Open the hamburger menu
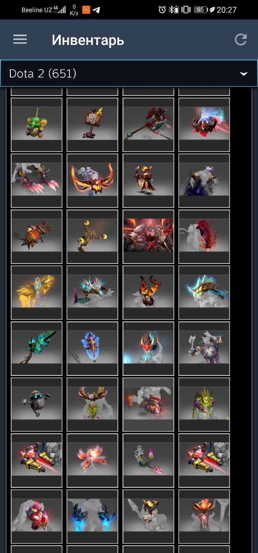The height and width of the screenshot is (553, 258). [x=20, y=40]
